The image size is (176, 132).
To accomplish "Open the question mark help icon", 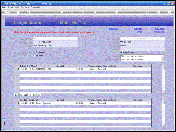I will pos(18,12).
